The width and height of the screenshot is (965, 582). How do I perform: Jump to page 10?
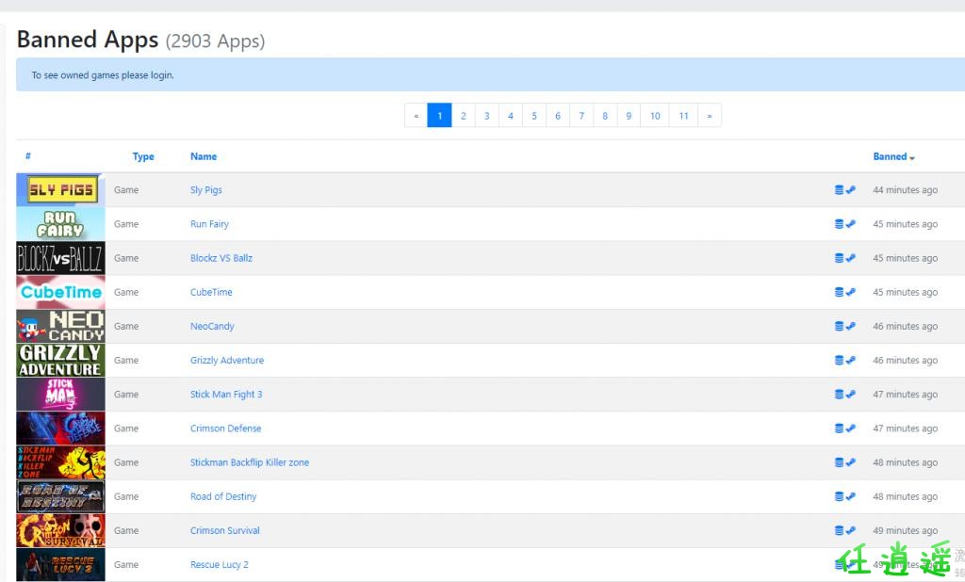pyautogui.click(x=655, y=116)
